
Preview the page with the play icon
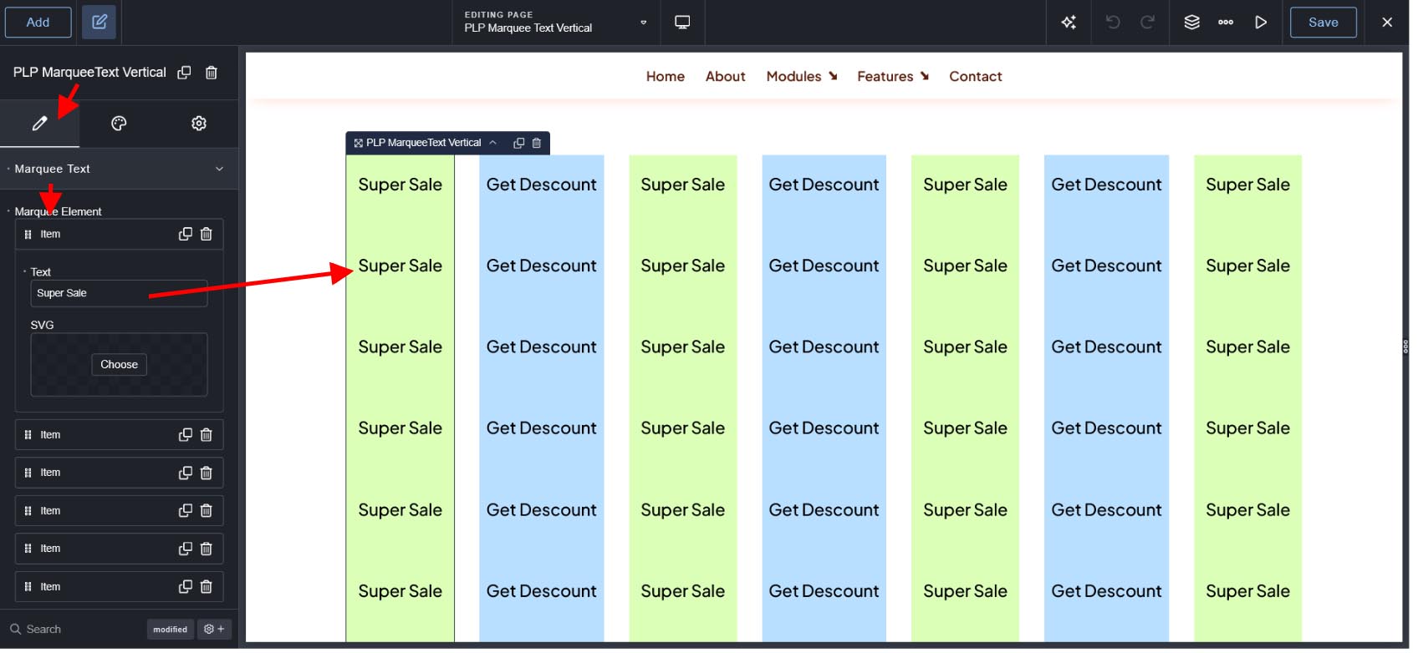pos(1261,23)
